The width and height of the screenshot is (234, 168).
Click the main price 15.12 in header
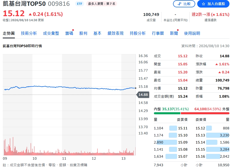[14, 13]
